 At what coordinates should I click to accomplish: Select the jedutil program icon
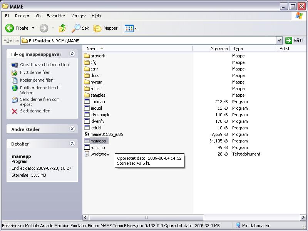pos(87,108)
